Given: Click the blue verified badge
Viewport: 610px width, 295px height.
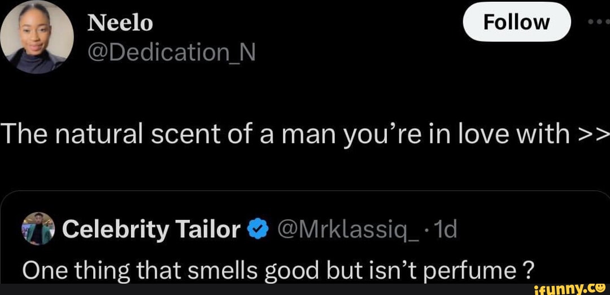Looking at the screenshot, I should tap(256, 229).
